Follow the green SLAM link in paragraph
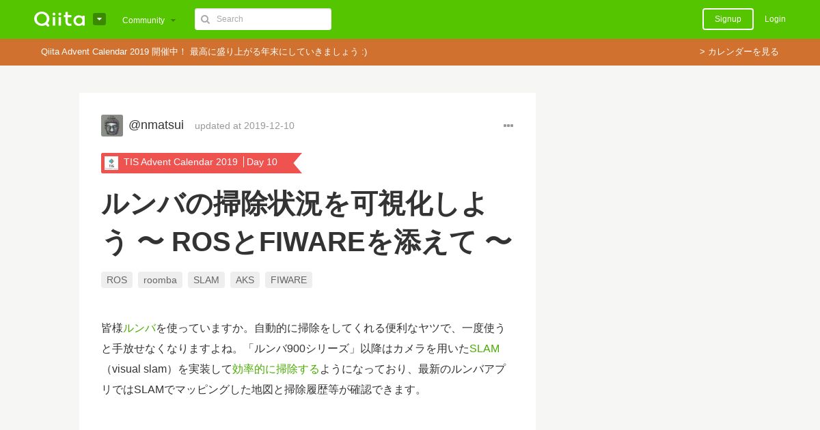The height and width of the screenshot is (430, 820). 484,349
